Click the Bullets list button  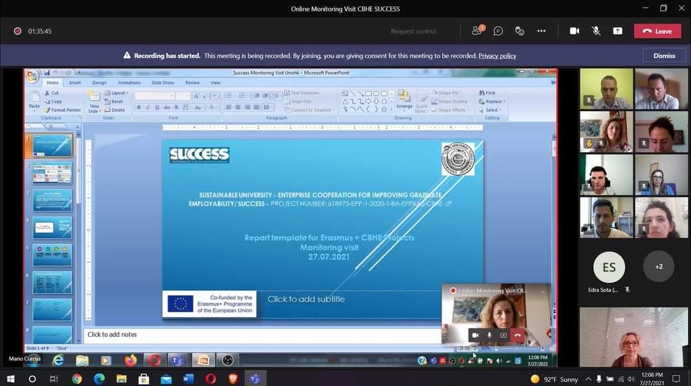(230, 96)
